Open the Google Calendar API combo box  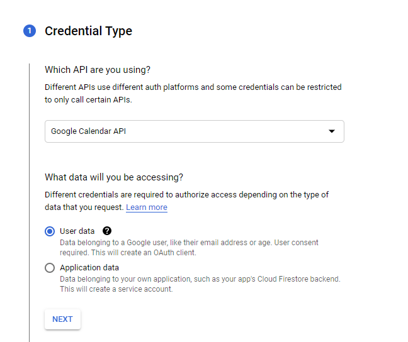pyautogui.click(x=195, y=131)
